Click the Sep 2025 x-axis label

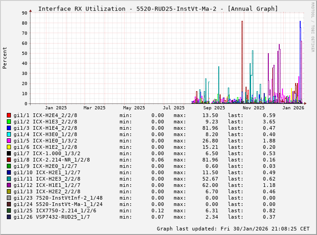(x=214, y=108)
